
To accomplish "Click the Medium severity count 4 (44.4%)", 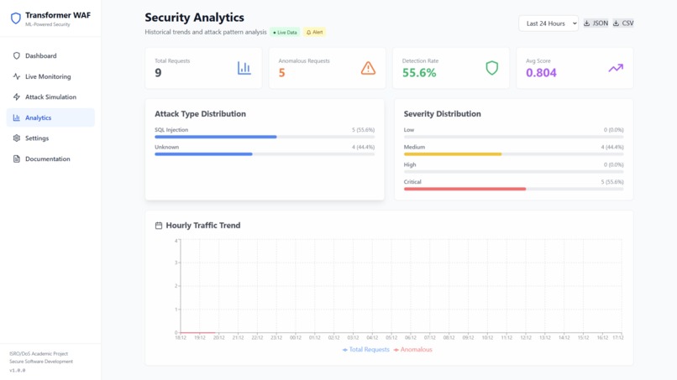I will pos(612,147).
